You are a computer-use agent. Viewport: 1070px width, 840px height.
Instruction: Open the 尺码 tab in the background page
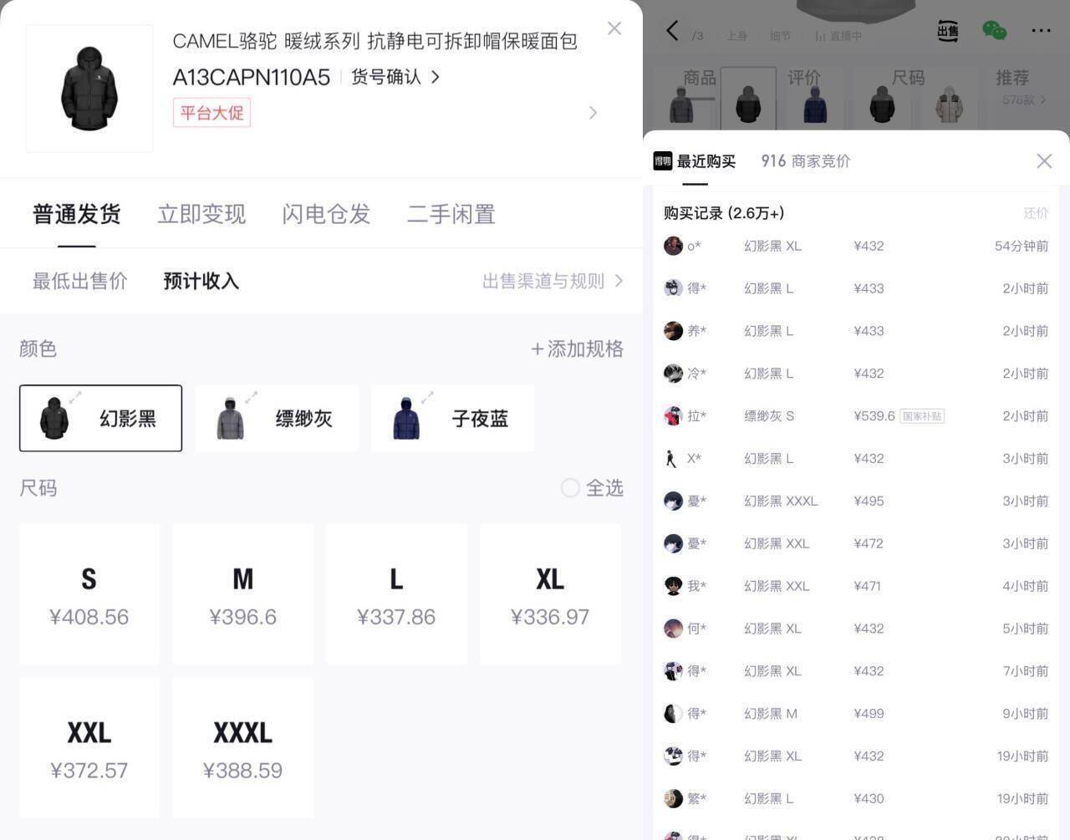(x=908, y=78)
